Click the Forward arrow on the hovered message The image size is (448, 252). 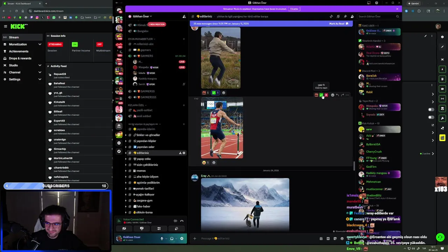[342, 95]
